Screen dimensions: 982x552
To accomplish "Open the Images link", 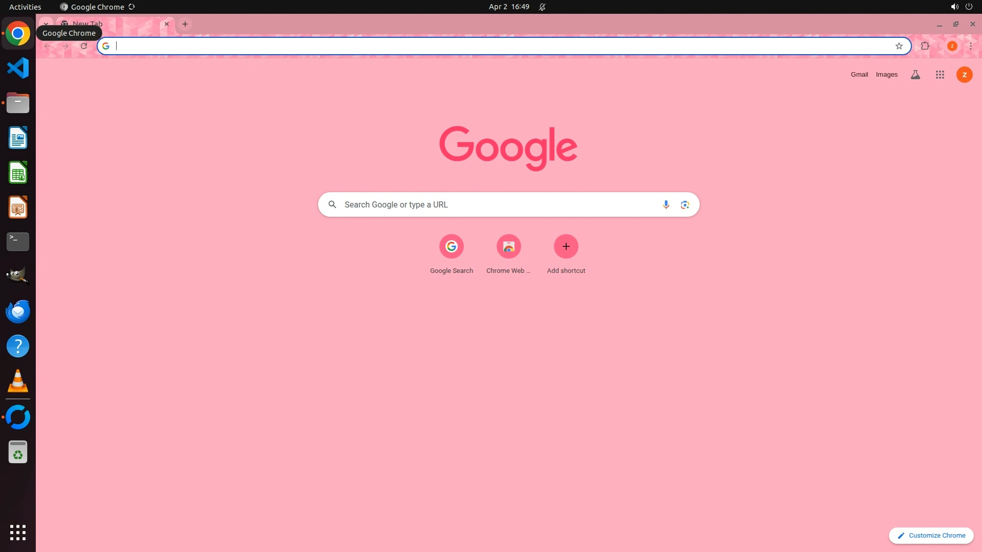I will (x=886, y=75).
